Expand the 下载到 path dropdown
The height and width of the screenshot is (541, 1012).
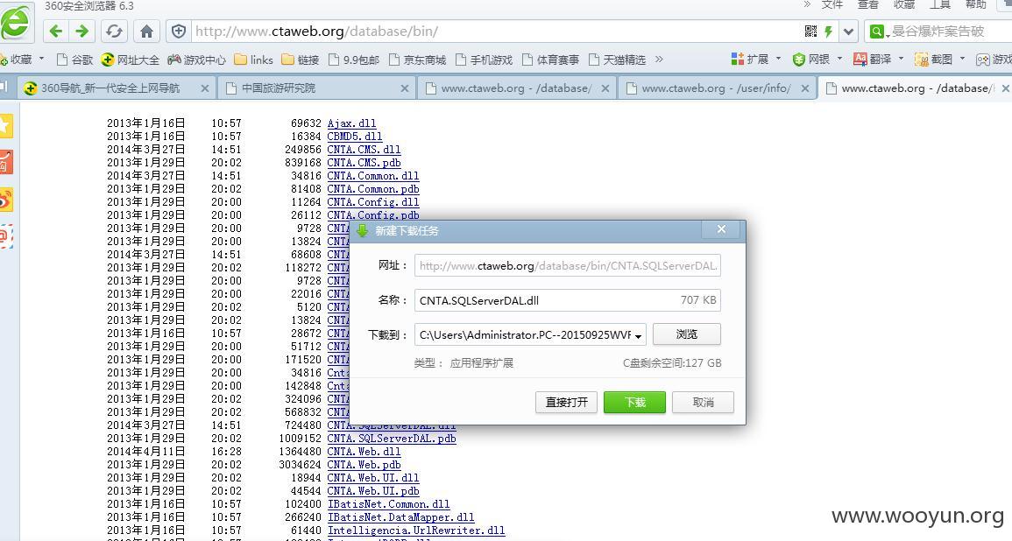click(x=639, y=336)
